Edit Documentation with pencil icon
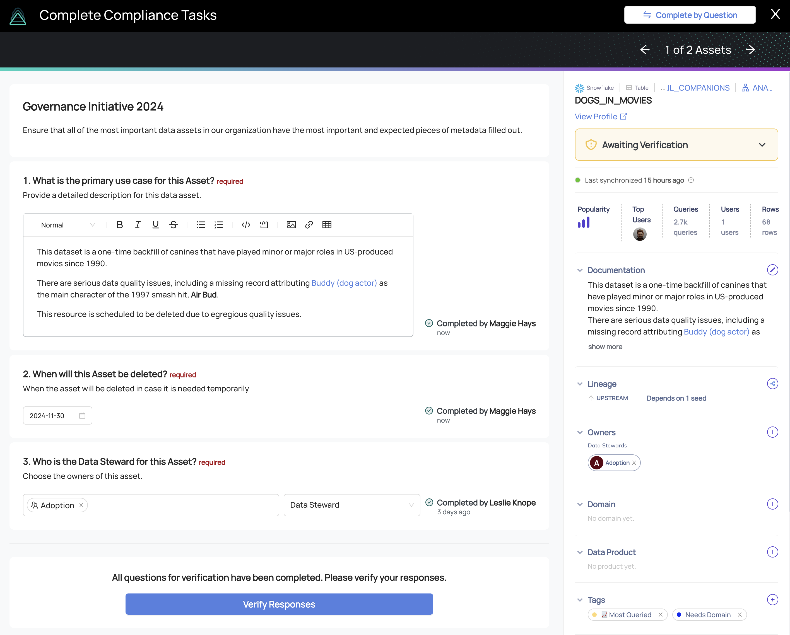Screen dimensions: 790x635 coord(772,270)
